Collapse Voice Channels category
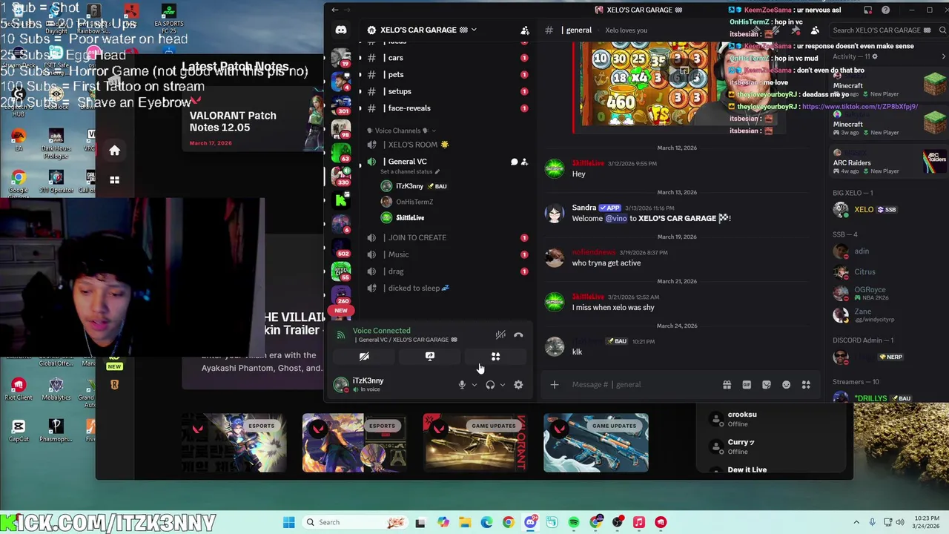949x534 pixels. coord(401,131)
